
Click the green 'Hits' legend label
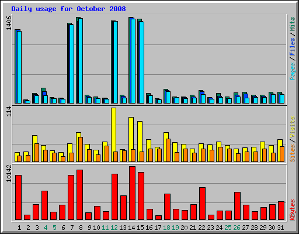(x=292, y=24)
